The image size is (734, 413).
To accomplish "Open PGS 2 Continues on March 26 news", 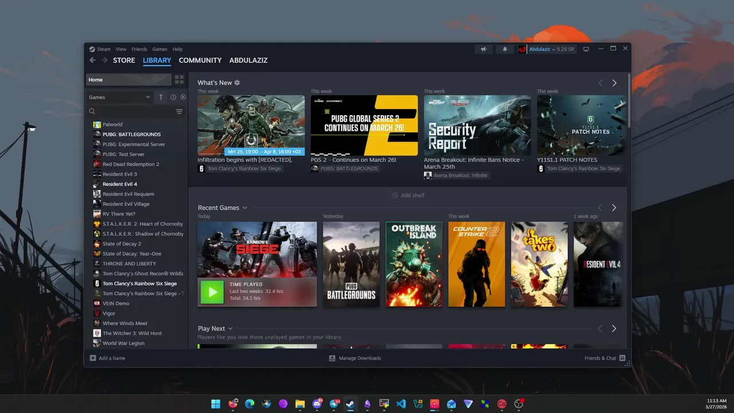I will 364,125.
